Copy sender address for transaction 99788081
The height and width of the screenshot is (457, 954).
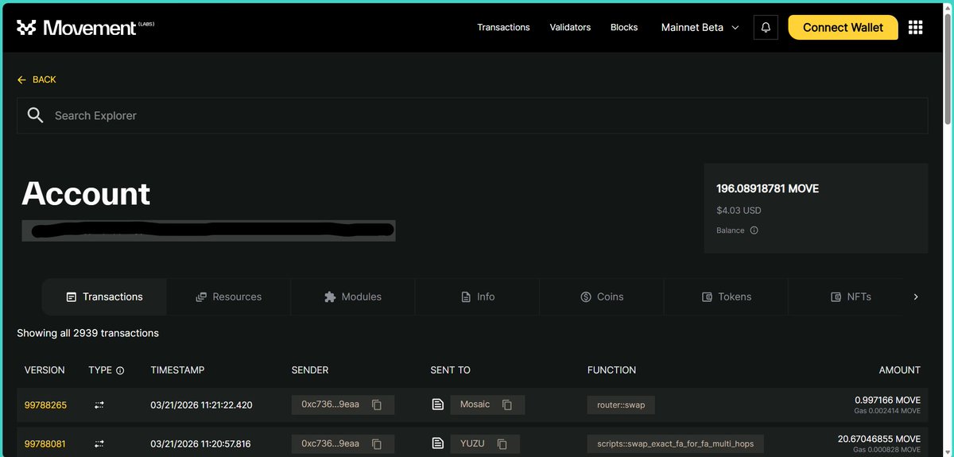coord(377,443)
